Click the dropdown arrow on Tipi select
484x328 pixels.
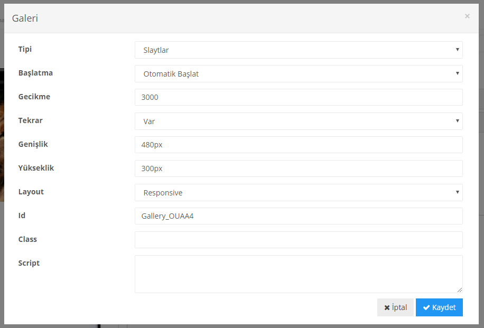pos(457,50)
